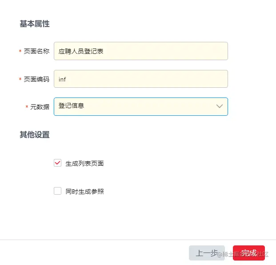Image resolution: width=276 pixels, height=265 pixels.
Task: Click the 同时生成参照 label text
Action: point(84,192)
